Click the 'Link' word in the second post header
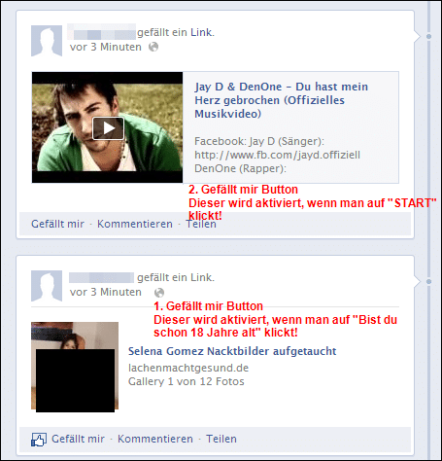The width and height of the screenshot is (442, 461). 201,277
